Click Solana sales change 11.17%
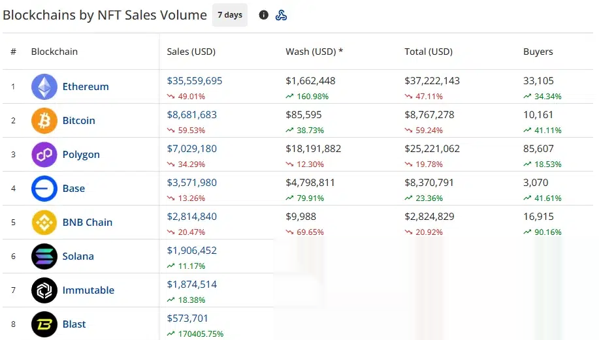Screen dimensions: 599x340 coord(186,266)
